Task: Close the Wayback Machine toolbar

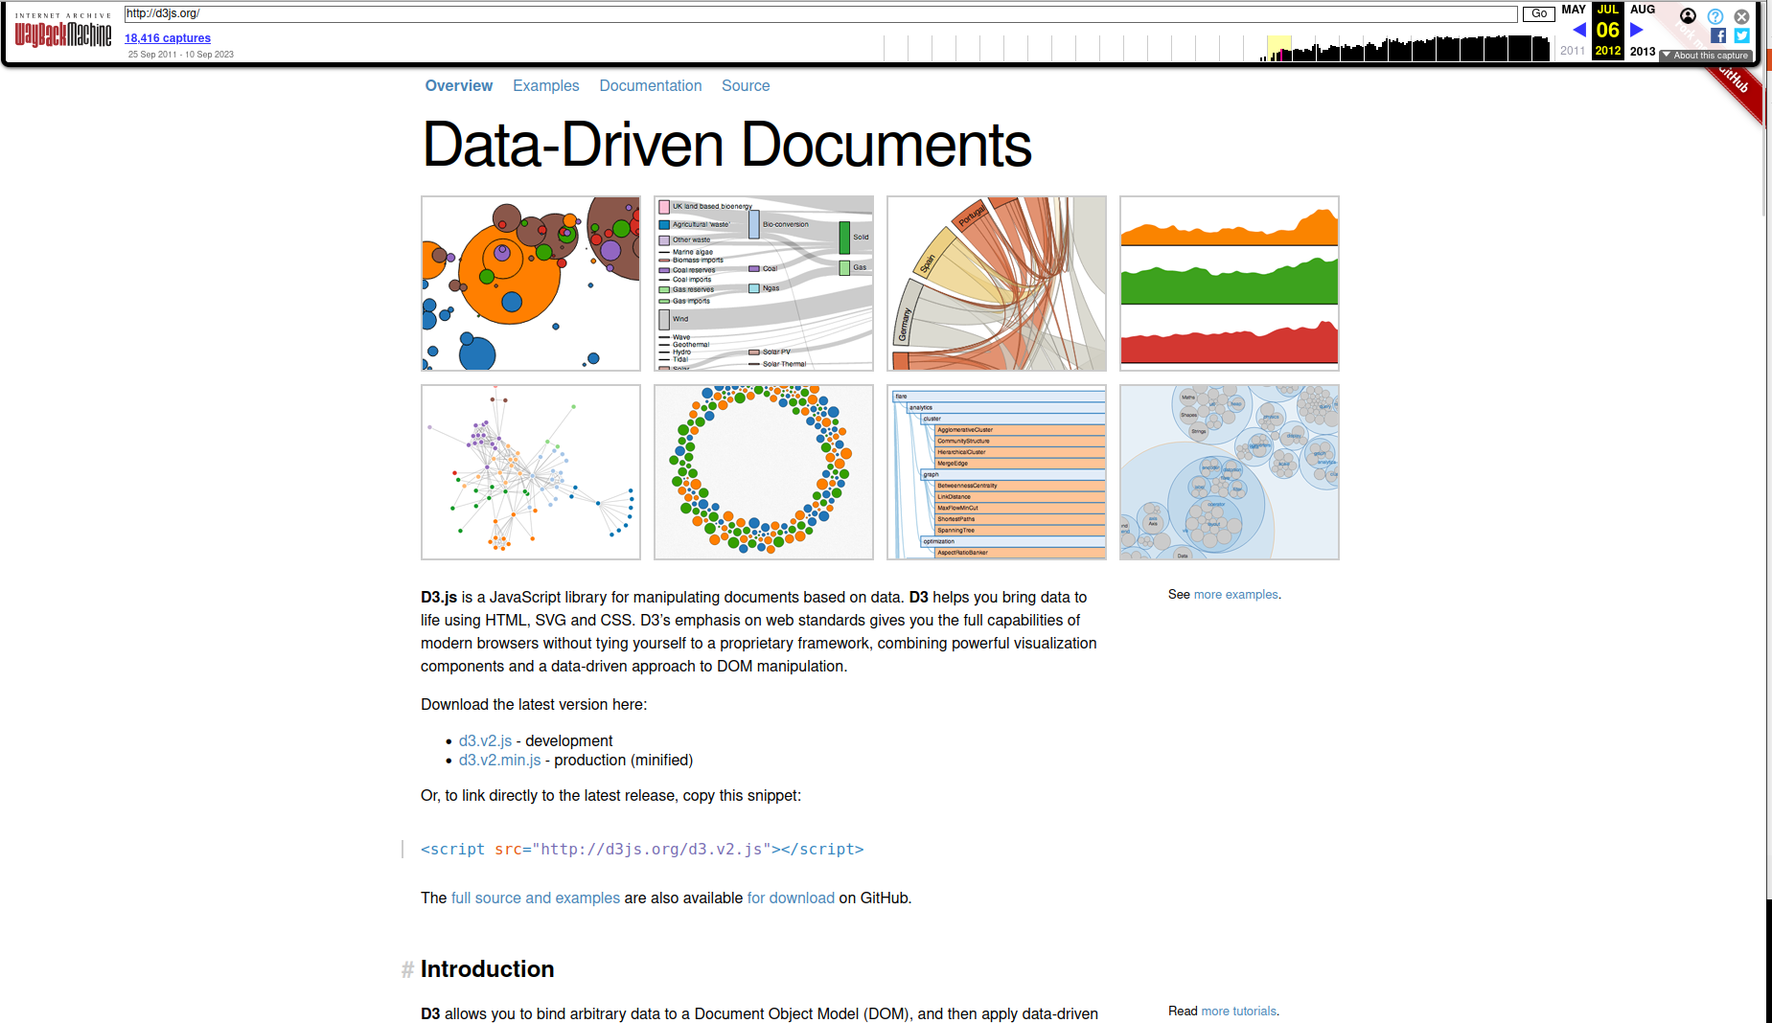Action: click(1741, 16)
